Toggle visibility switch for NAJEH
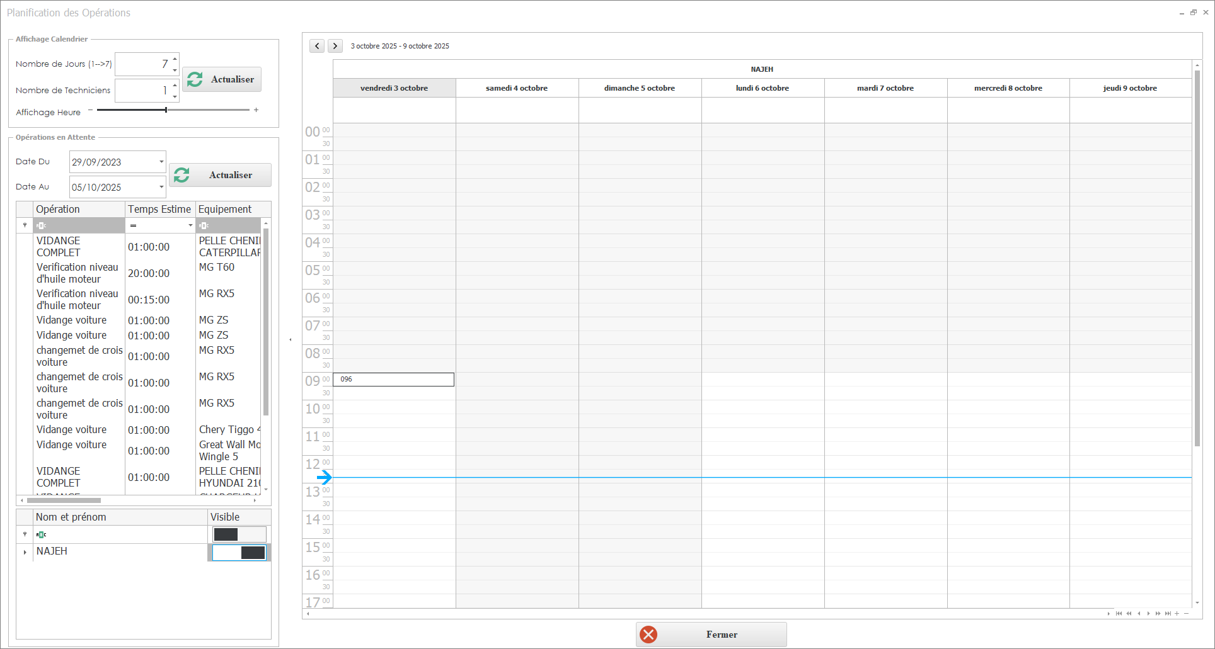The width and height of the screenshot is (1215, 649). coord(239,553)
